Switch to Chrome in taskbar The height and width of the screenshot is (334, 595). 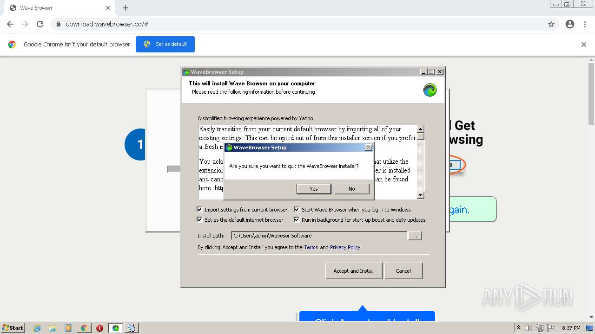pos(84,328)
